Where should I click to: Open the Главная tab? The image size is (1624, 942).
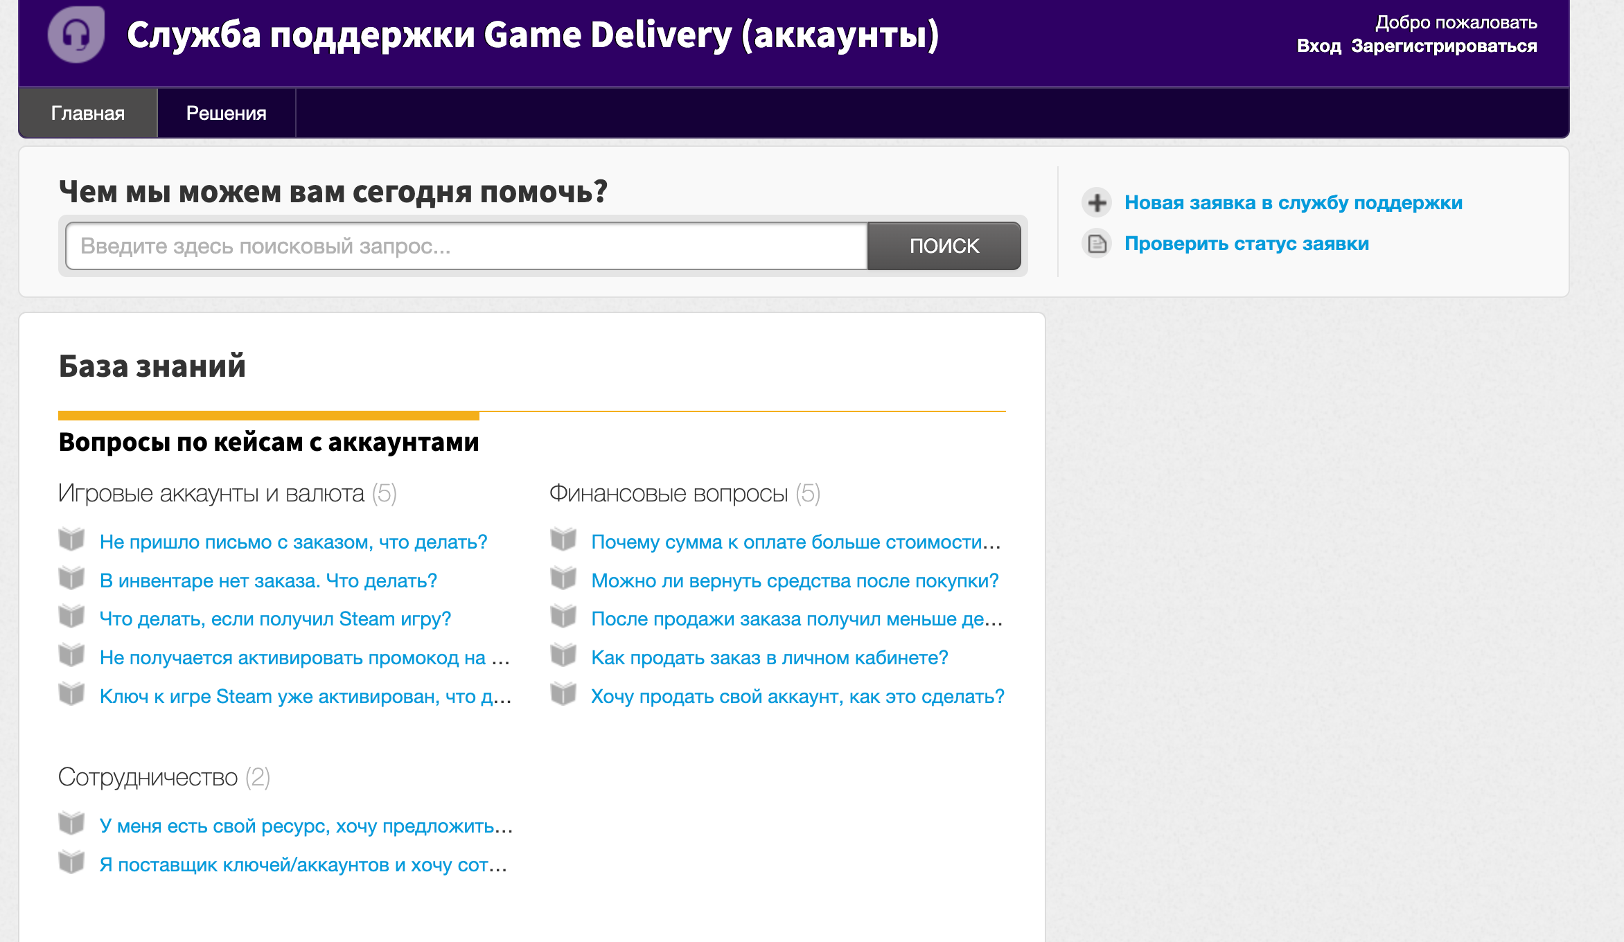point(88,113)
